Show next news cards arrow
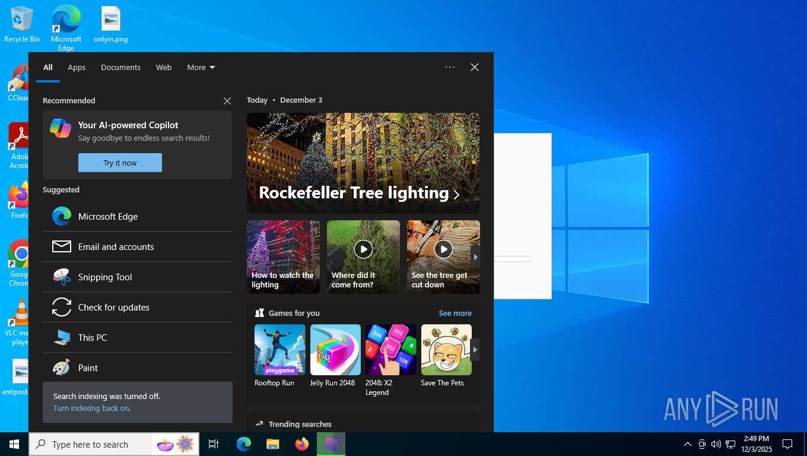The width and height of the screenshot is (807, 456). pyautogui.click(x=475, y=257)
